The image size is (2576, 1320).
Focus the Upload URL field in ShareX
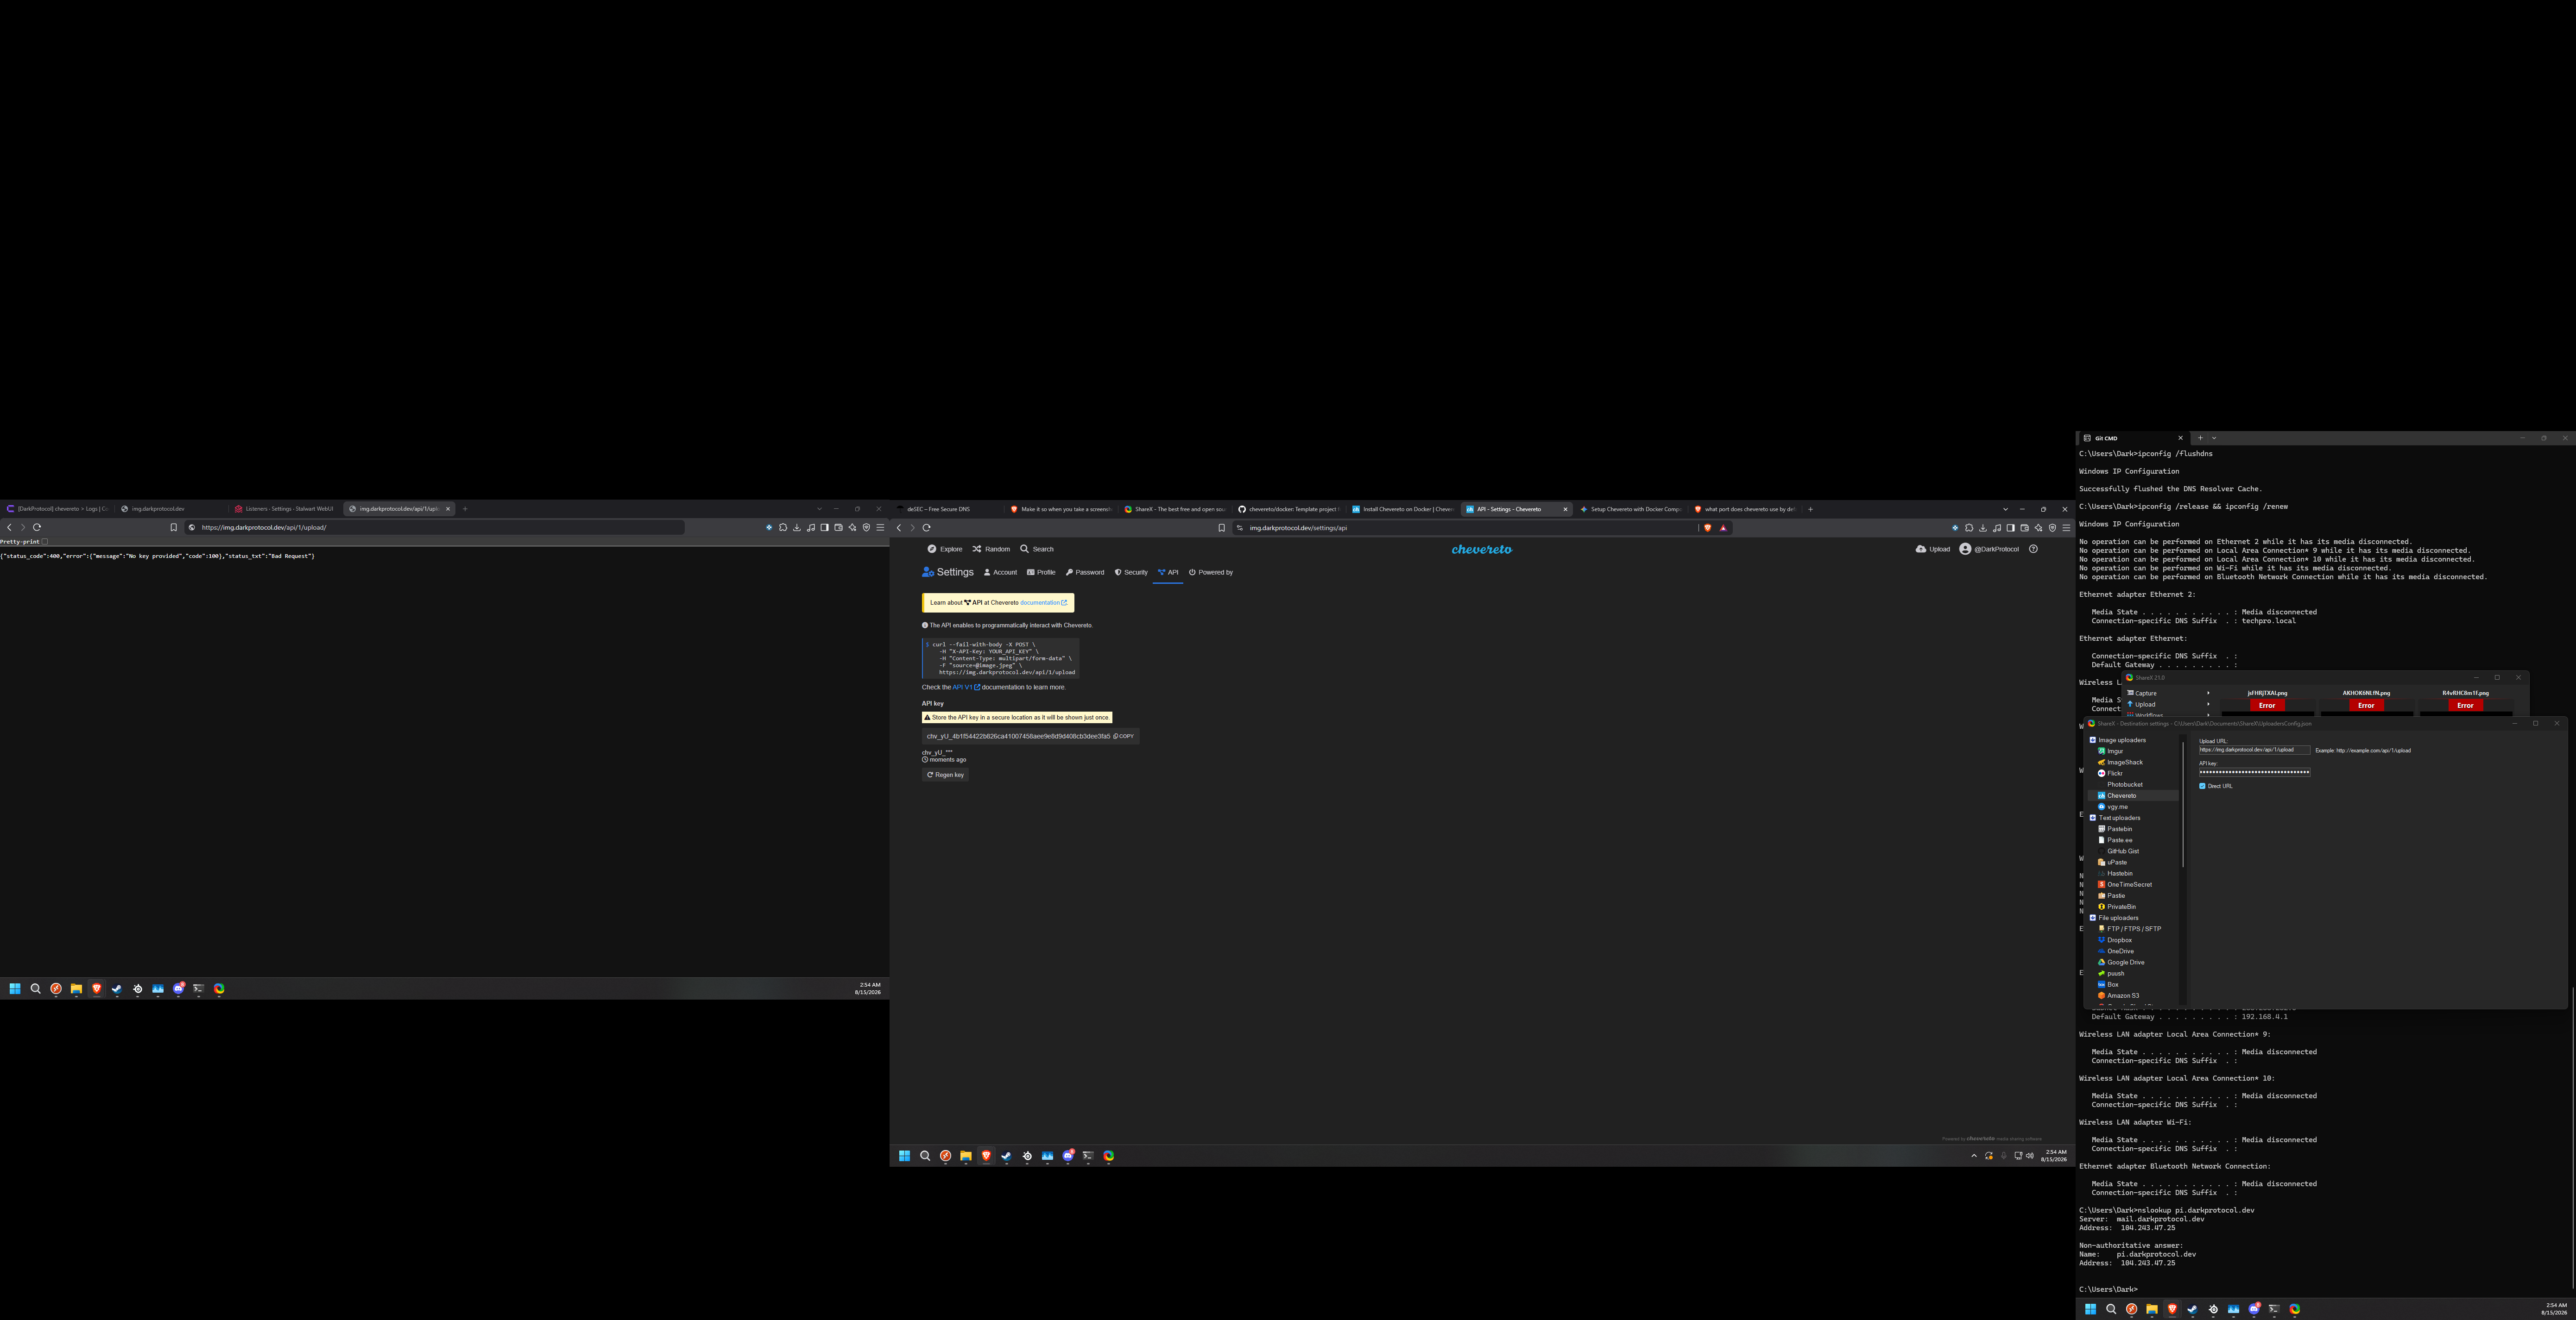(x=2254, y=750)
